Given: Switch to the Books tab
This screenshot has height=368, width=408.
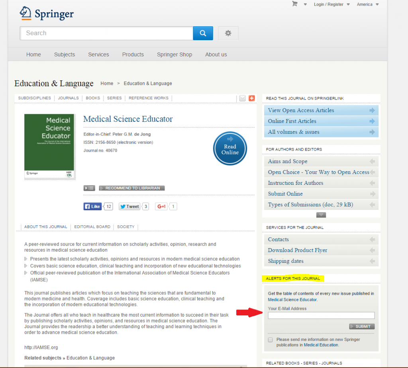Looking at the screenshot, I should [93, 98].
